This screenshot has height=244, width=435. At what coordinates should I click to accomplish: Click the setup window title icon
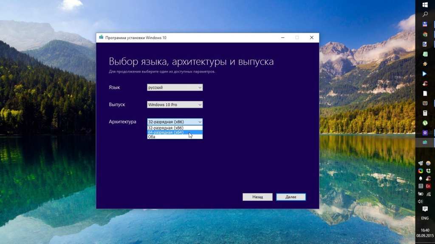tap(101, 37)
